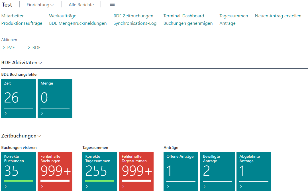Collapse the Zeitbuchungen section

coord(21,136)
